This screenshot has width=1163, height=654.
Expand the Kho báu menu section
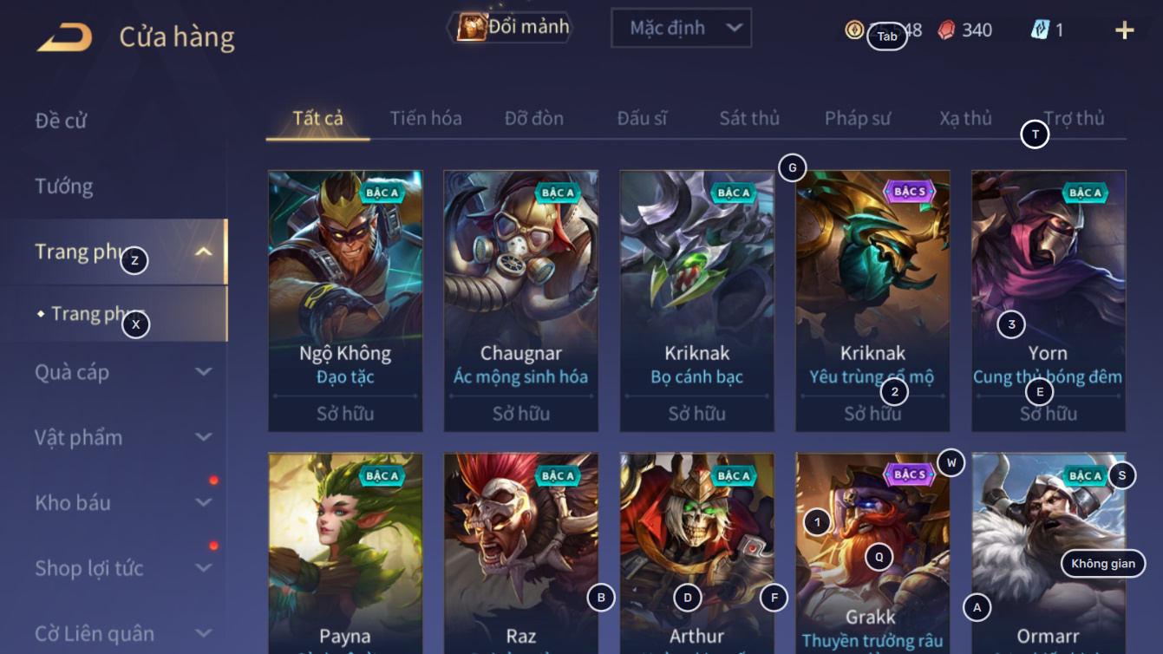point(204,502)
